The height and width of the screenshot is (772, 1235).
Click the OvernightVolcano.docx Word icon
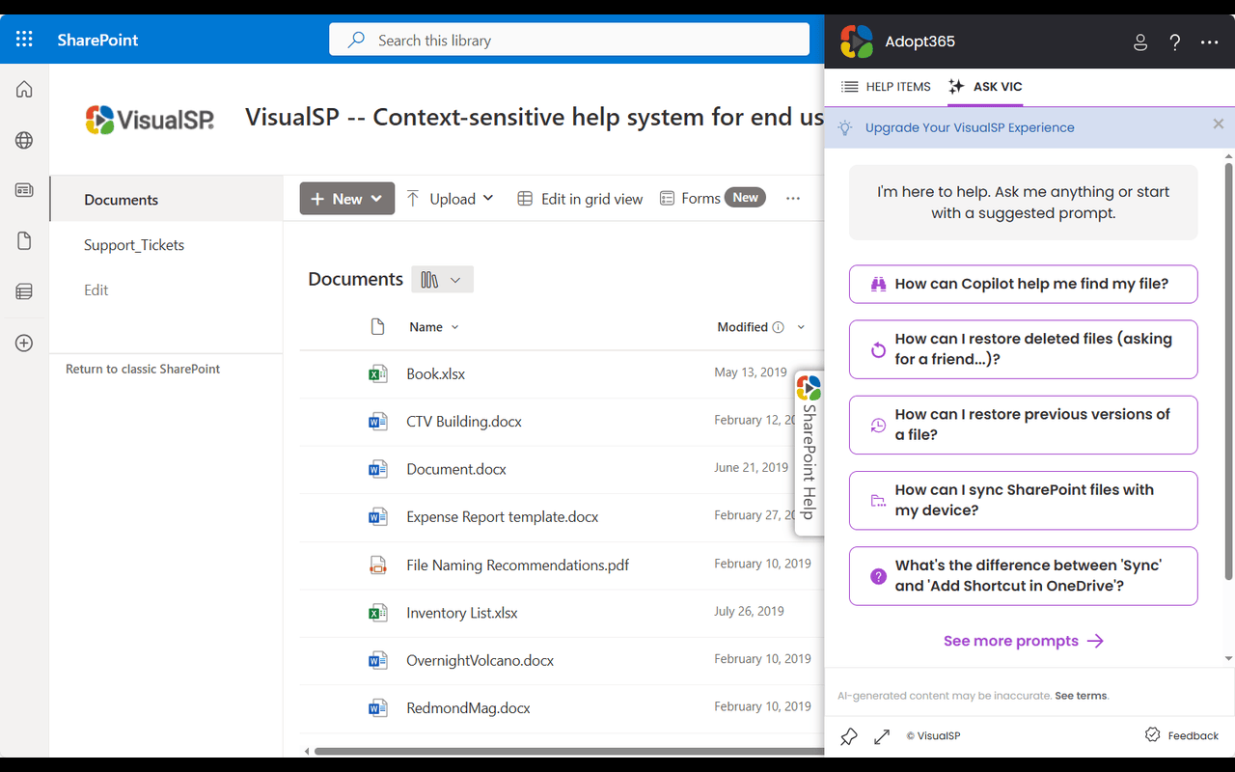[x=378, y=661]
